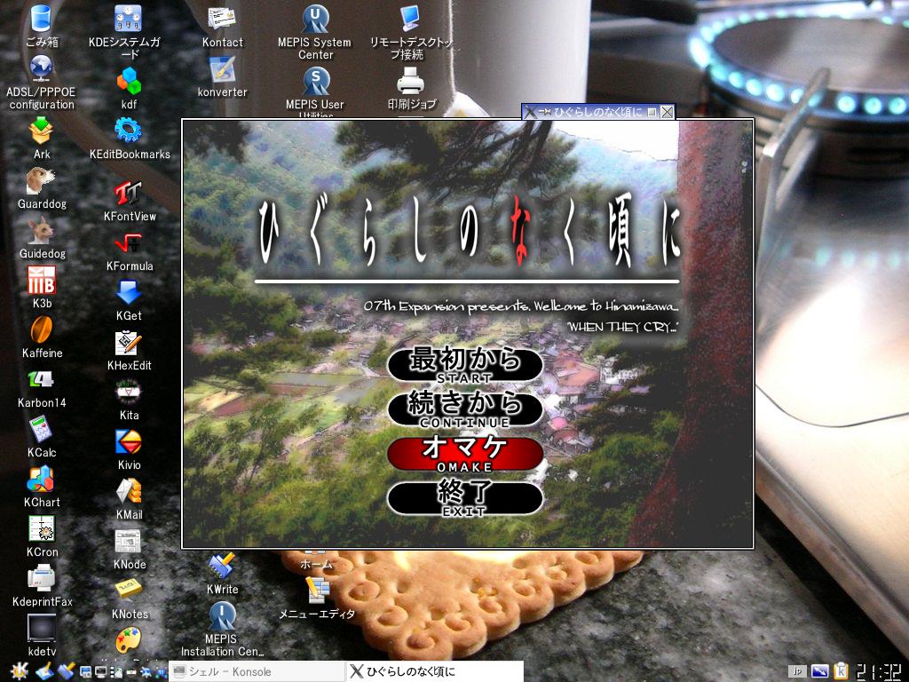The height and width of the screenshot is (682, 909).
Task: Click the blue display tray icon
Action: (x=819, y=671)
